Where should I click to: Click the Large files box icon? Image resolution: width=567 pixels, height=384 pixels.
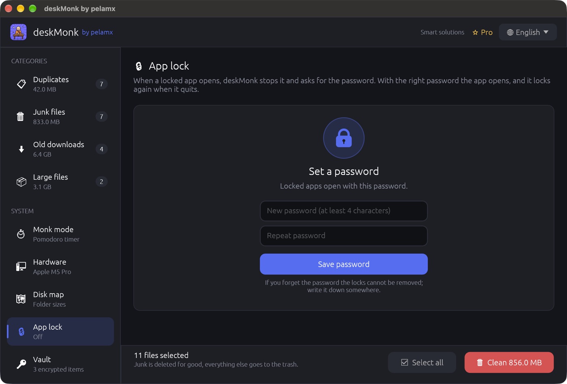point(21,182)
